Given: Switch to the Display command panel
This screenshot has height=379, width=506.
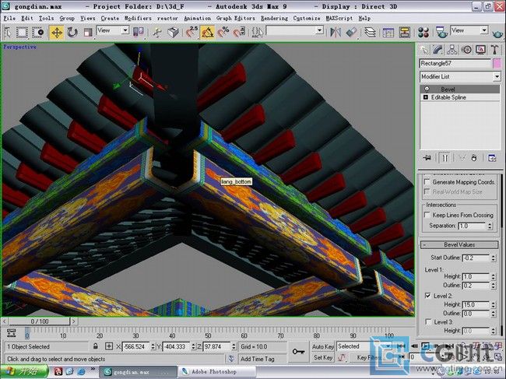Looking at the screenshot, I should tap(480, 50).
